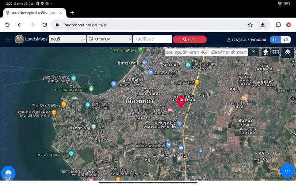The height and width of the screenshot is (185, 296).
Task: Click the accessibility button at bottom left
Action: click(8, 173)
